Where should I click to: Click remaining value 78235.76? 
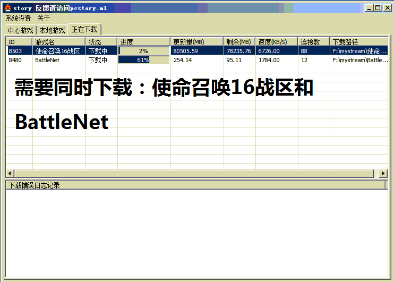tap(239, 51)
